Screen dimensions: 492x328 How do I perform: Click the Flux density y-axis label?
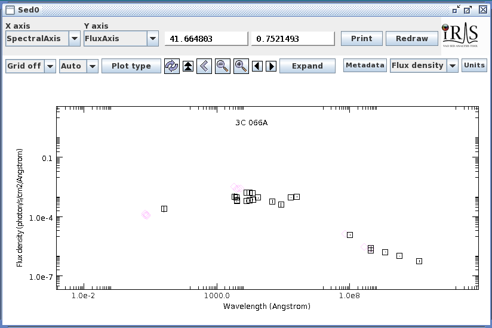[20, 208]
